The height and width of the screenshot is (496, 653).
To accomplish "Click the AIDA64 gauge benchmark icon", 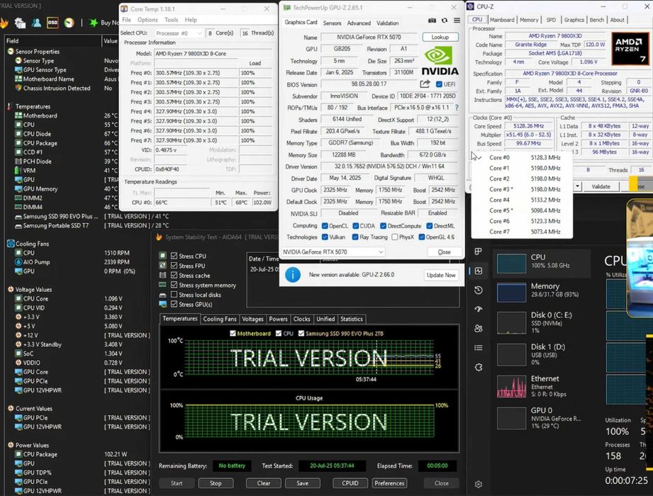I will [x=69, y=23].
